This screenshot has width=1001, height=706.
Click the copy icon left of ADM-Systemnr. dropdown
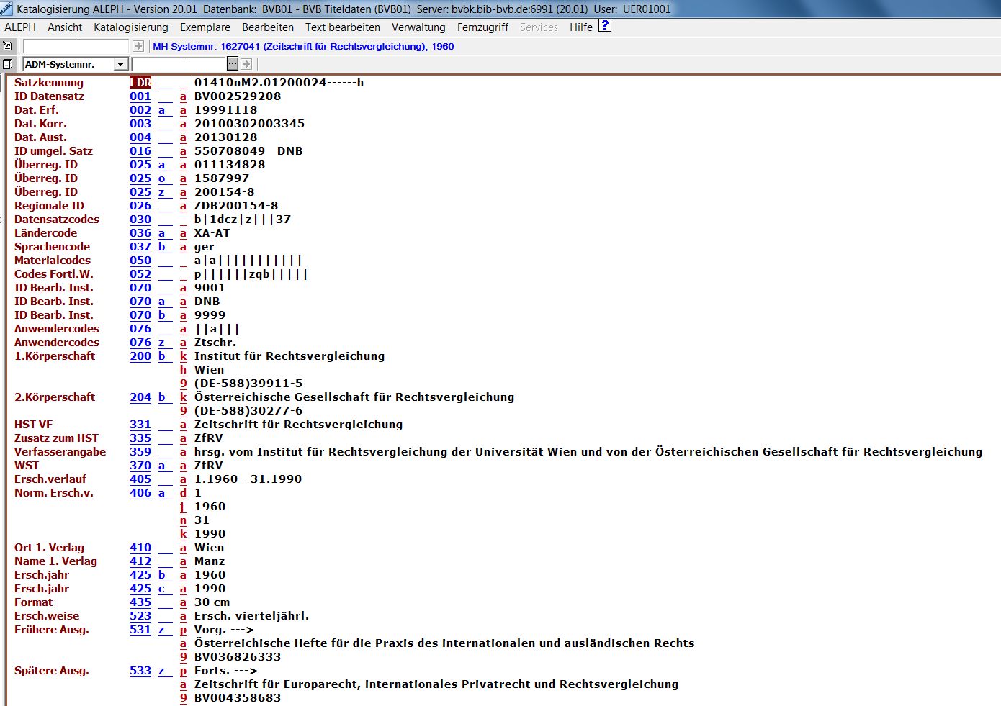[8, 64]
